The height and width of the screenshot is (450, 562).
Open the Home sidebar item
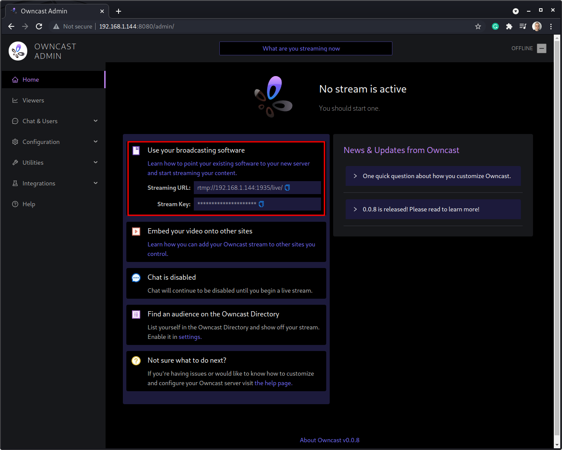click(53, 80)
